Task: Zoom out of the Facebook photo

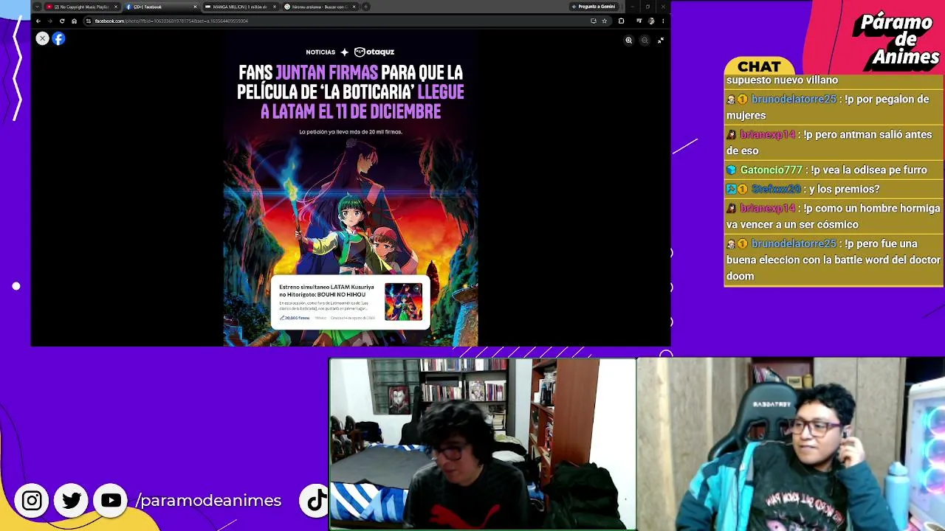Action: [x=645, y=41]
